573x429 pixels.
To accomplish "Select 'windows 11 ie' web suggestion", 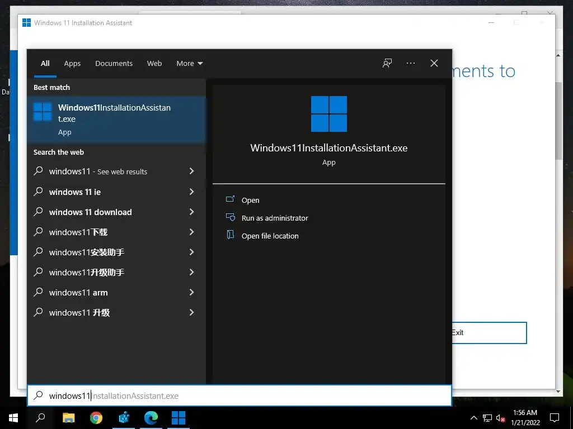I will tap(116, 192).
